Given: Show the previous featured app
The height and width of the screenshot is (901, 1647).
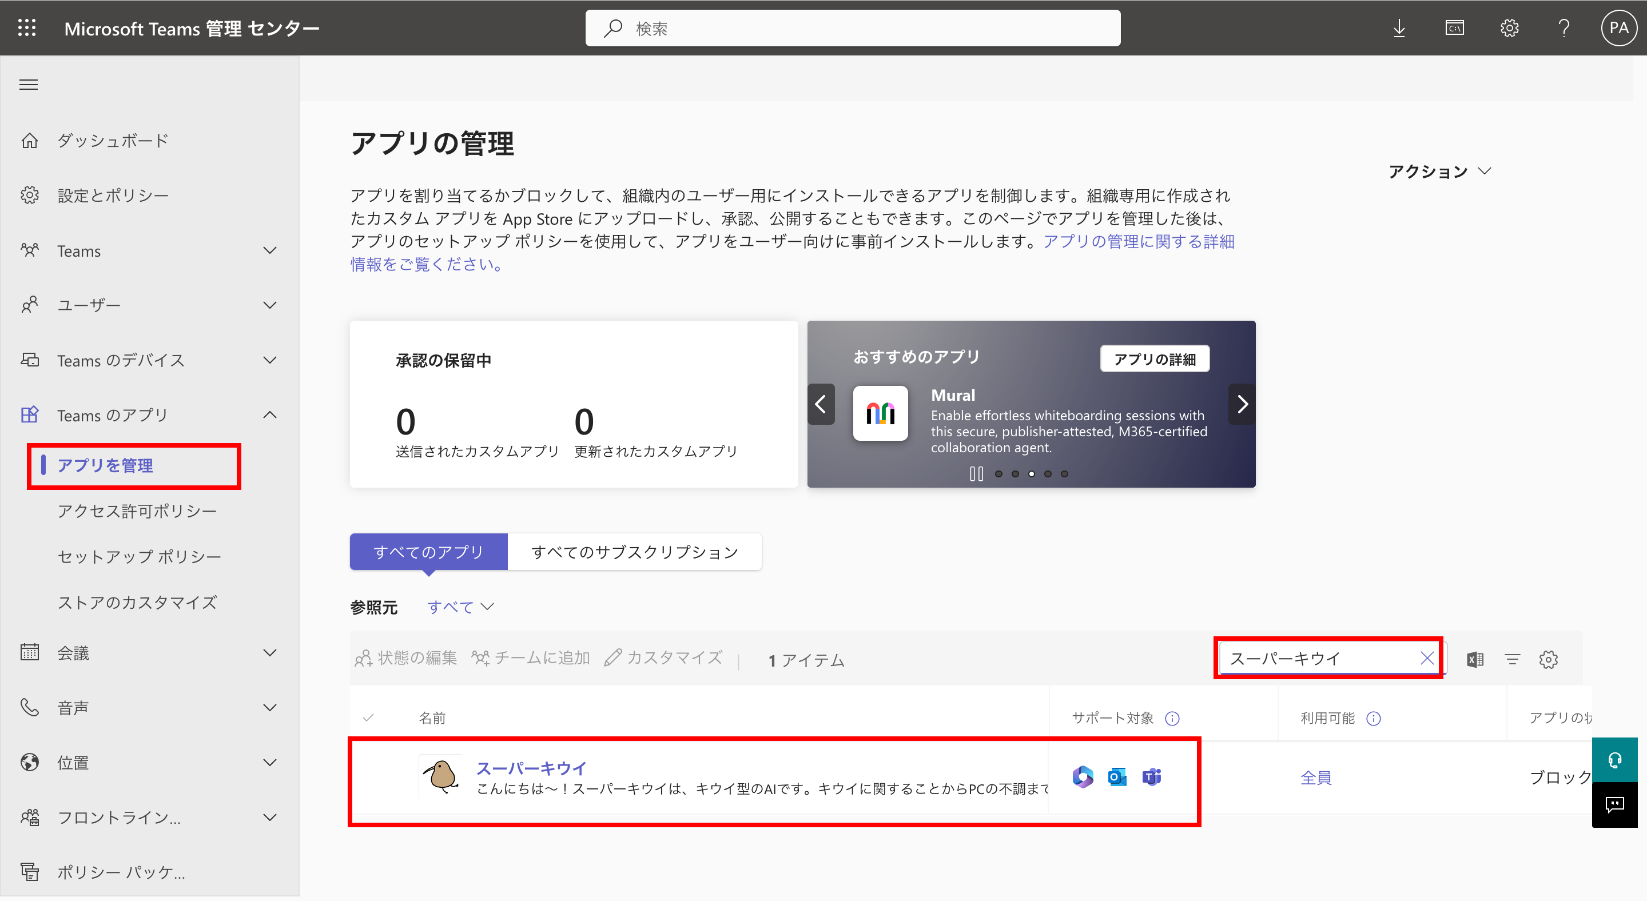Looking at the screenshot, I should [821, 404].
